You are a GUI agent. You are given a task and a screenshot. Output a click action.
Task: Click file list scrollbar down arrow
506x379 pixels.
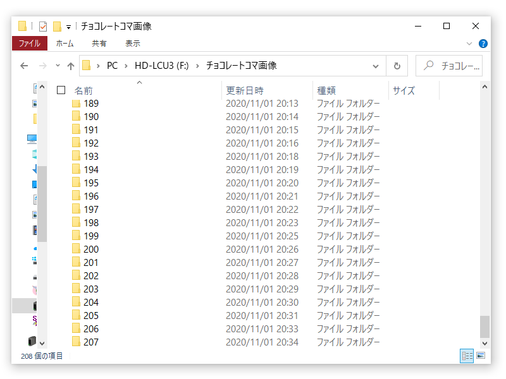pyautogui.click(x=484, y=344)
